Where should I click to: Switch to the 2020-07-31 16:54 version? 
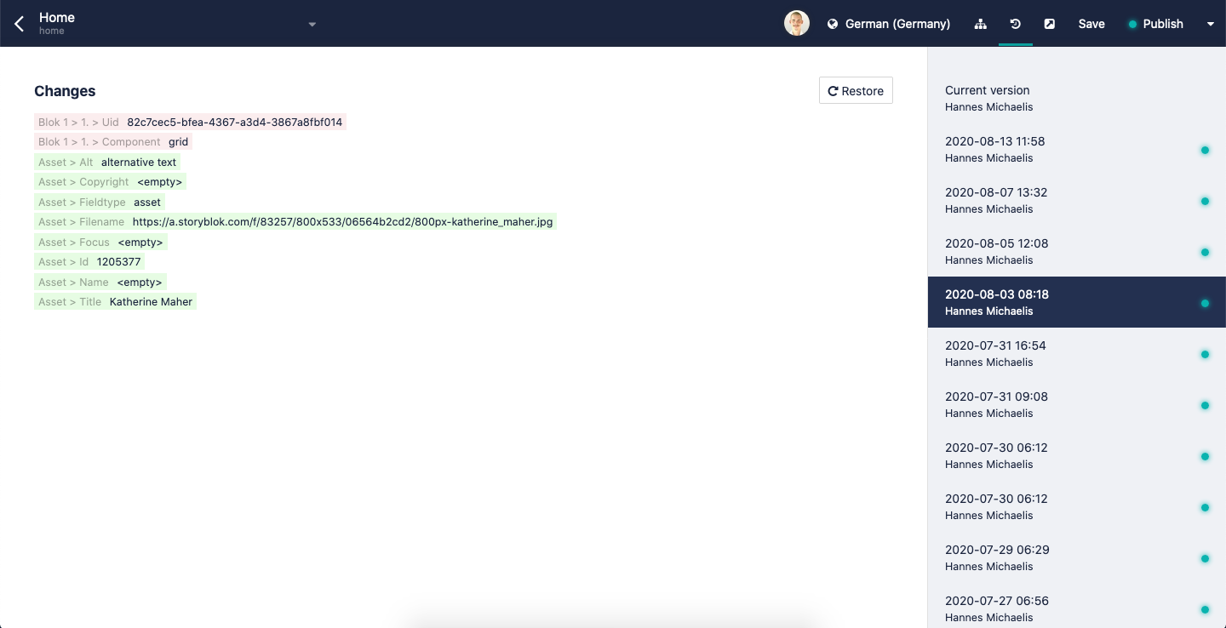pyautogui.click(x=1022, y=353)
